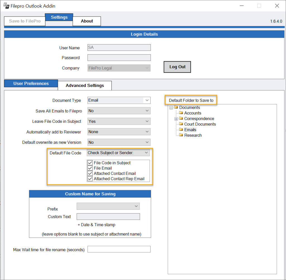Uncheck the File Code in Subject checkbox
This screenshot has width=286, height=280.
click(x=90, y=163)
